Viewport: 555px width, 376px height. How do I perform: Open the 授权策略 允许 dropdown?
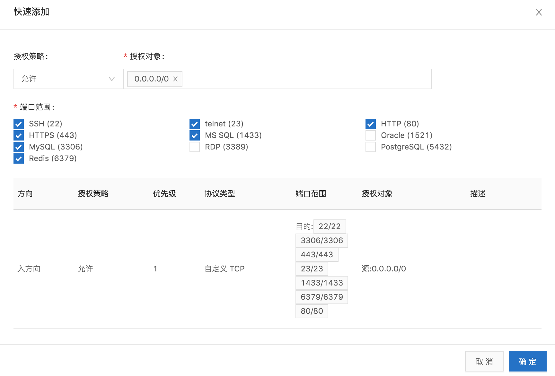[68, 79]
